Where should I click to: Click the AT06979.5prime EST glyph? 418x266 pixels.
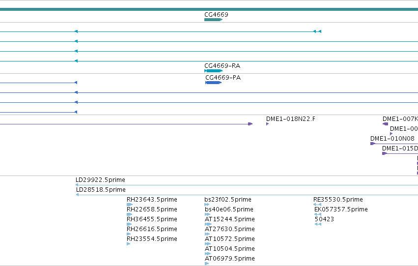pyautogui.click(x=207, y=264)
